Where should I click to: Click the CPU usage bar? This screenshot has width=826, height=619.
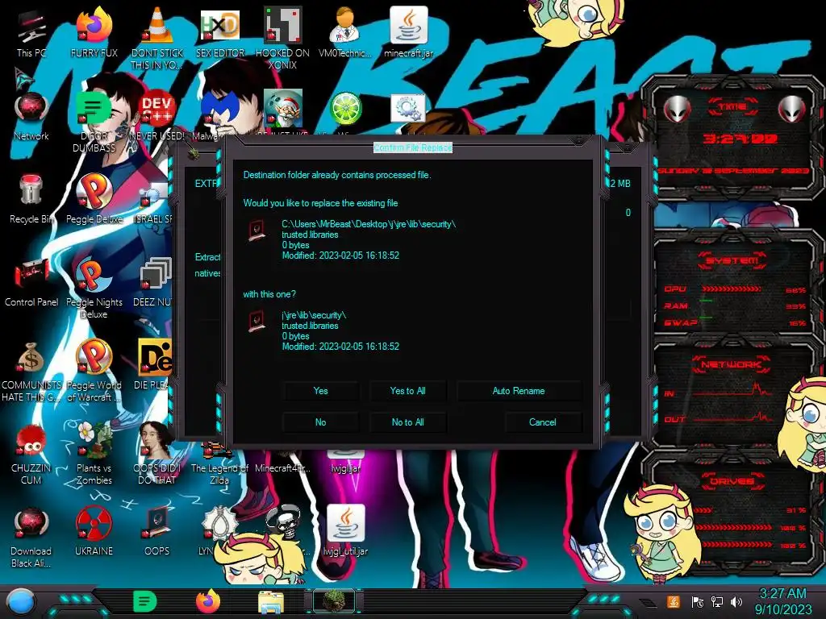(731, 289)
